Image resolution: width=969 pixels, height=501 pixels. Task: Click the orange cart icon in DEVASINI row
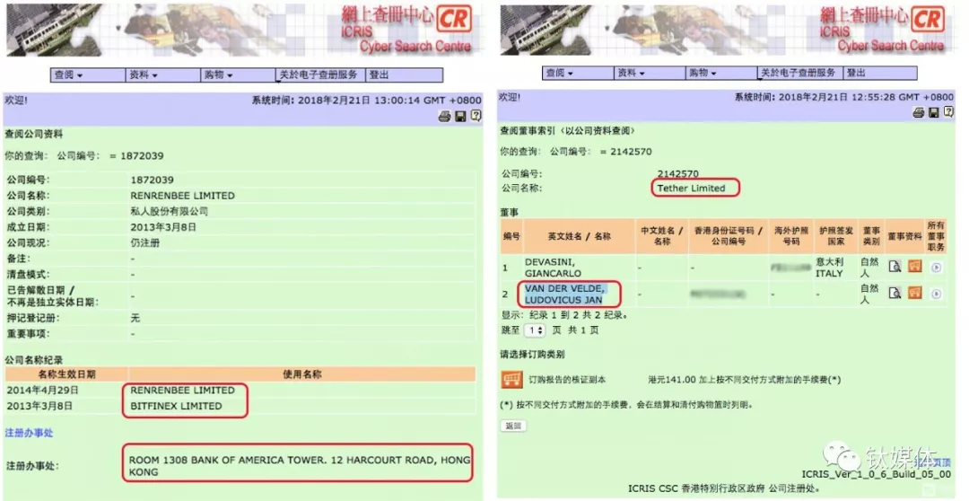click(915, 267)
